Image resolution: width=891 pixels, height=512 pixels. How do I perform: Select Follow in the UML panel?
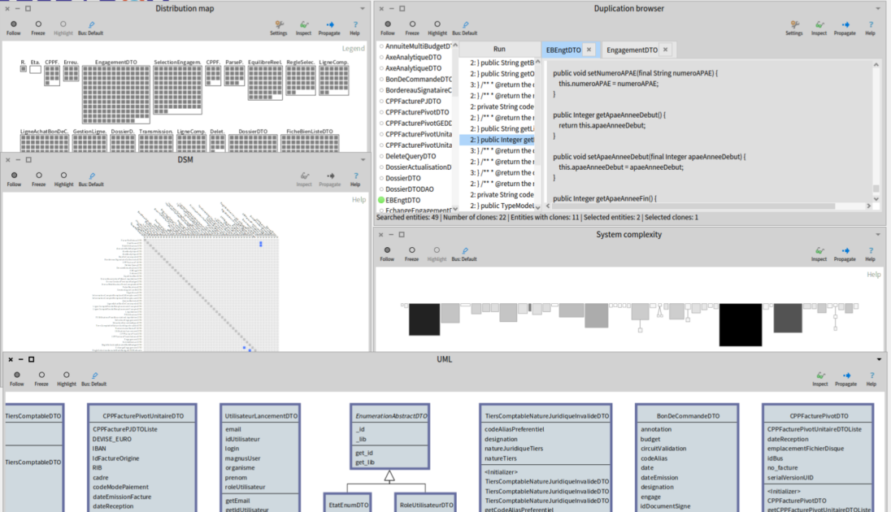point(17,379)
